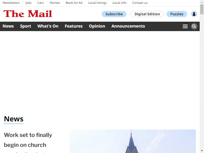
Task: Open the Opinion section
Action: (97, 26)
